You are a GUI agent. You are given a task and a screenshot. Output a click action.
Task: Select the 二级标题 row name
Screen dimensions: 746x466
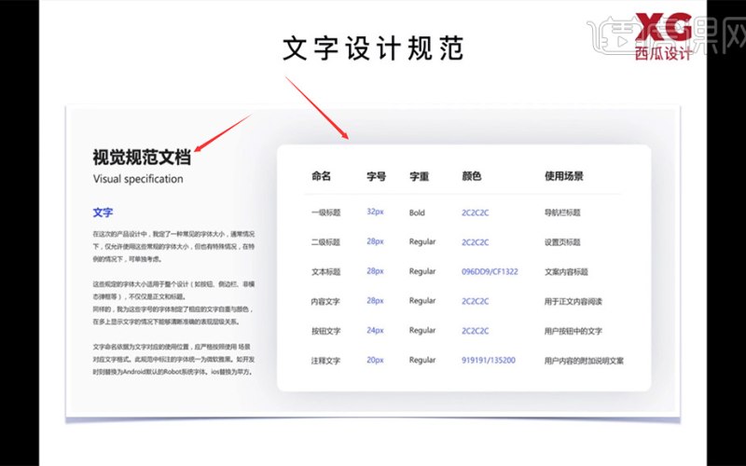point(325,242)
